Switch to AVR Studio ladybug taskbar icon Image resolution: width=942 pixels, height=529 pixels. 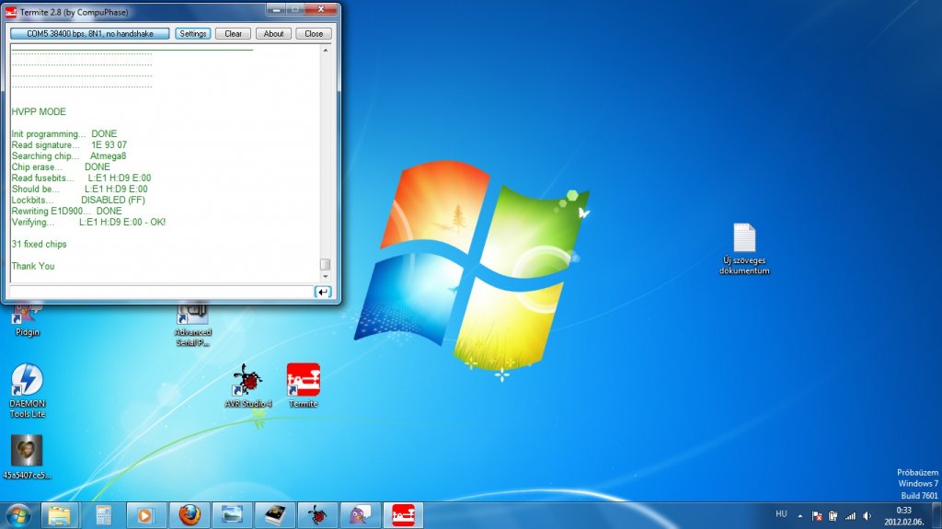[x=317, y=515]
